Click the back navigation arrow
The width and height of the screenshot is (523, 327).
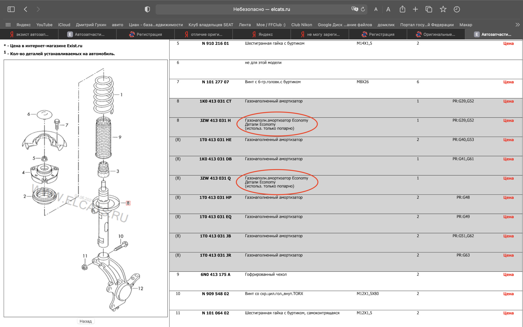pyautogui.click(x=26, y=9)
